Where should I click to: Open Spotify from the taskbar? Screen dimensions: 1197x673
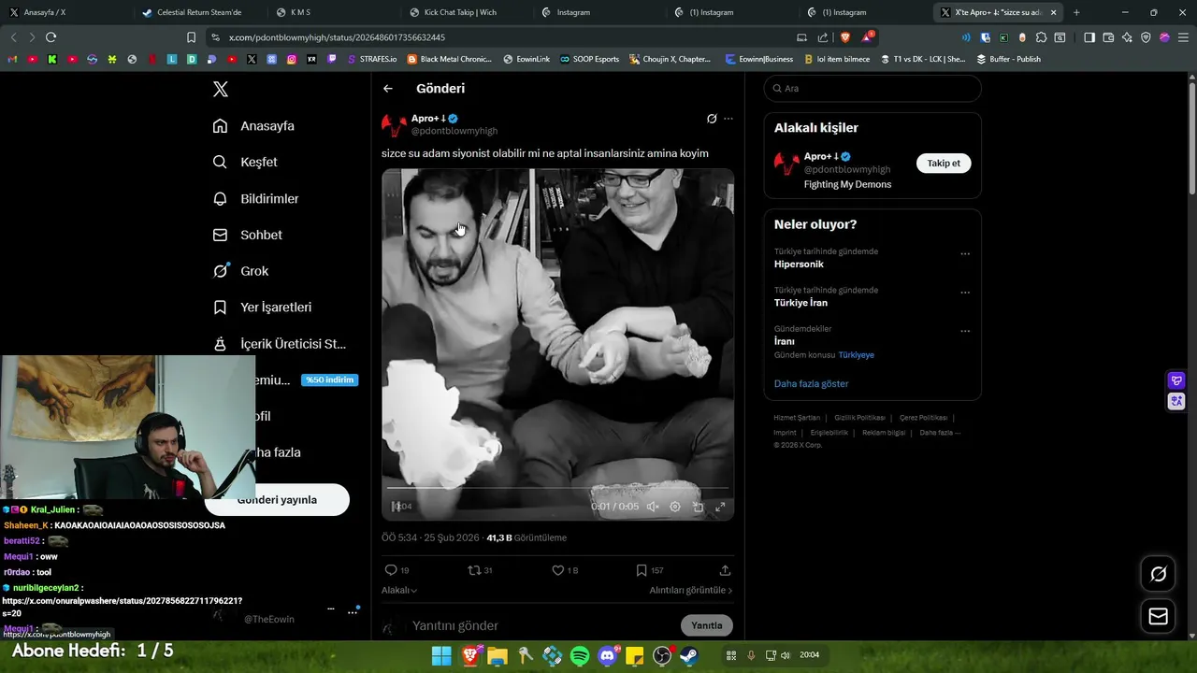[580, 655]
